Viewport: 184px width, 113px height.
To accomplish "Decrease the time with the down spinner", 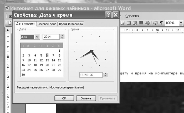I will point(105,76).
